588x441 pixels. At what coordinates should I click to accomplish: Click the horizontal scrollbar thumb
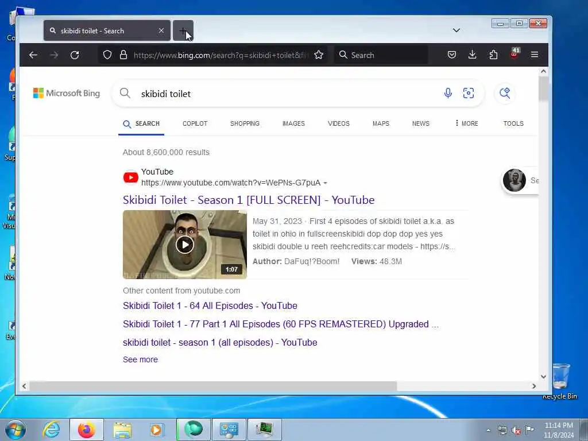click(x=213, y=386)
